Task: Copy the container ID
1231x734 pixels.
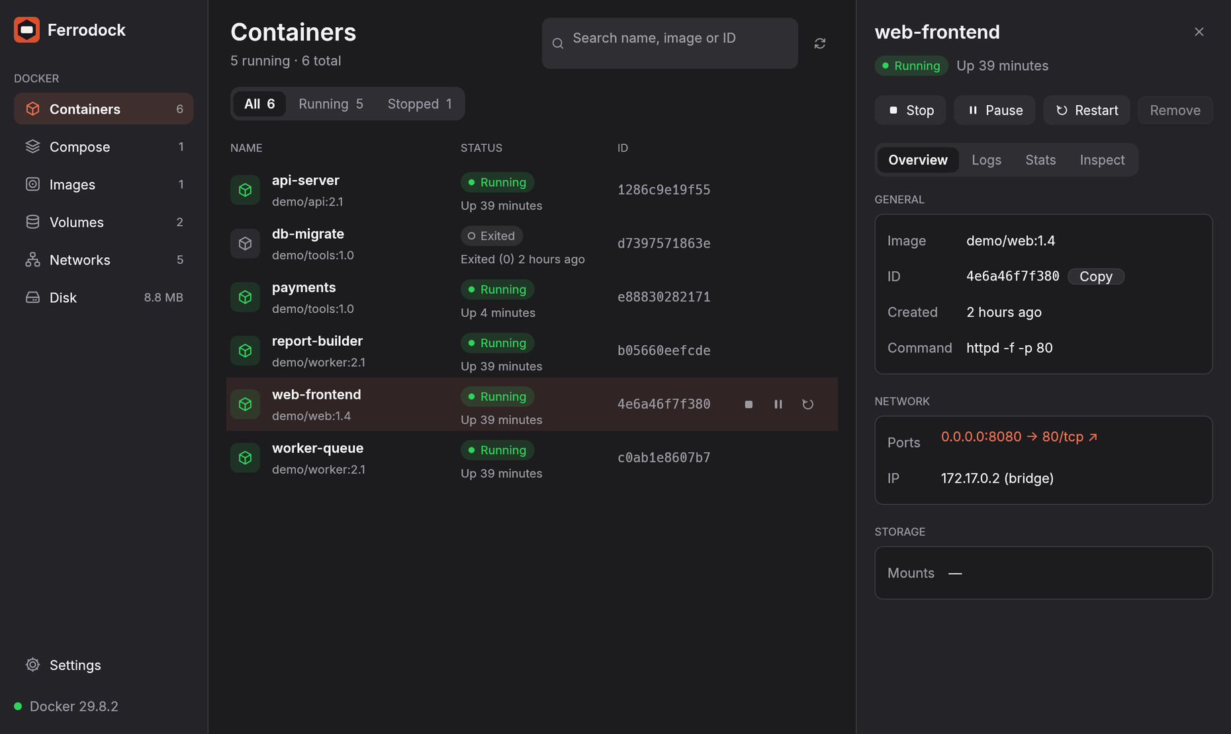Action: (1096, 276)
